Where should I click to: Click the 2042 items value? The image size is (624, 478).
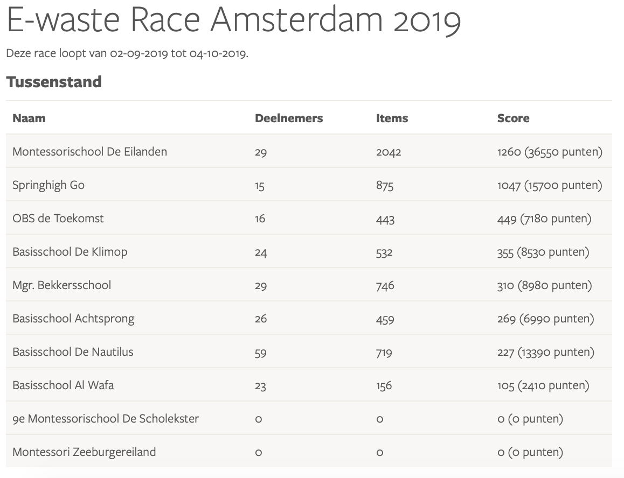(389, 152)
